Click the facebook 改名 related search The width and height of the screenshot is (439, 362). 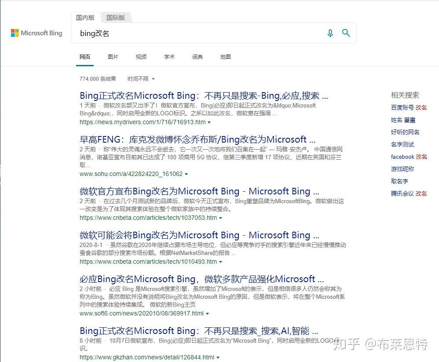(409, 157)
